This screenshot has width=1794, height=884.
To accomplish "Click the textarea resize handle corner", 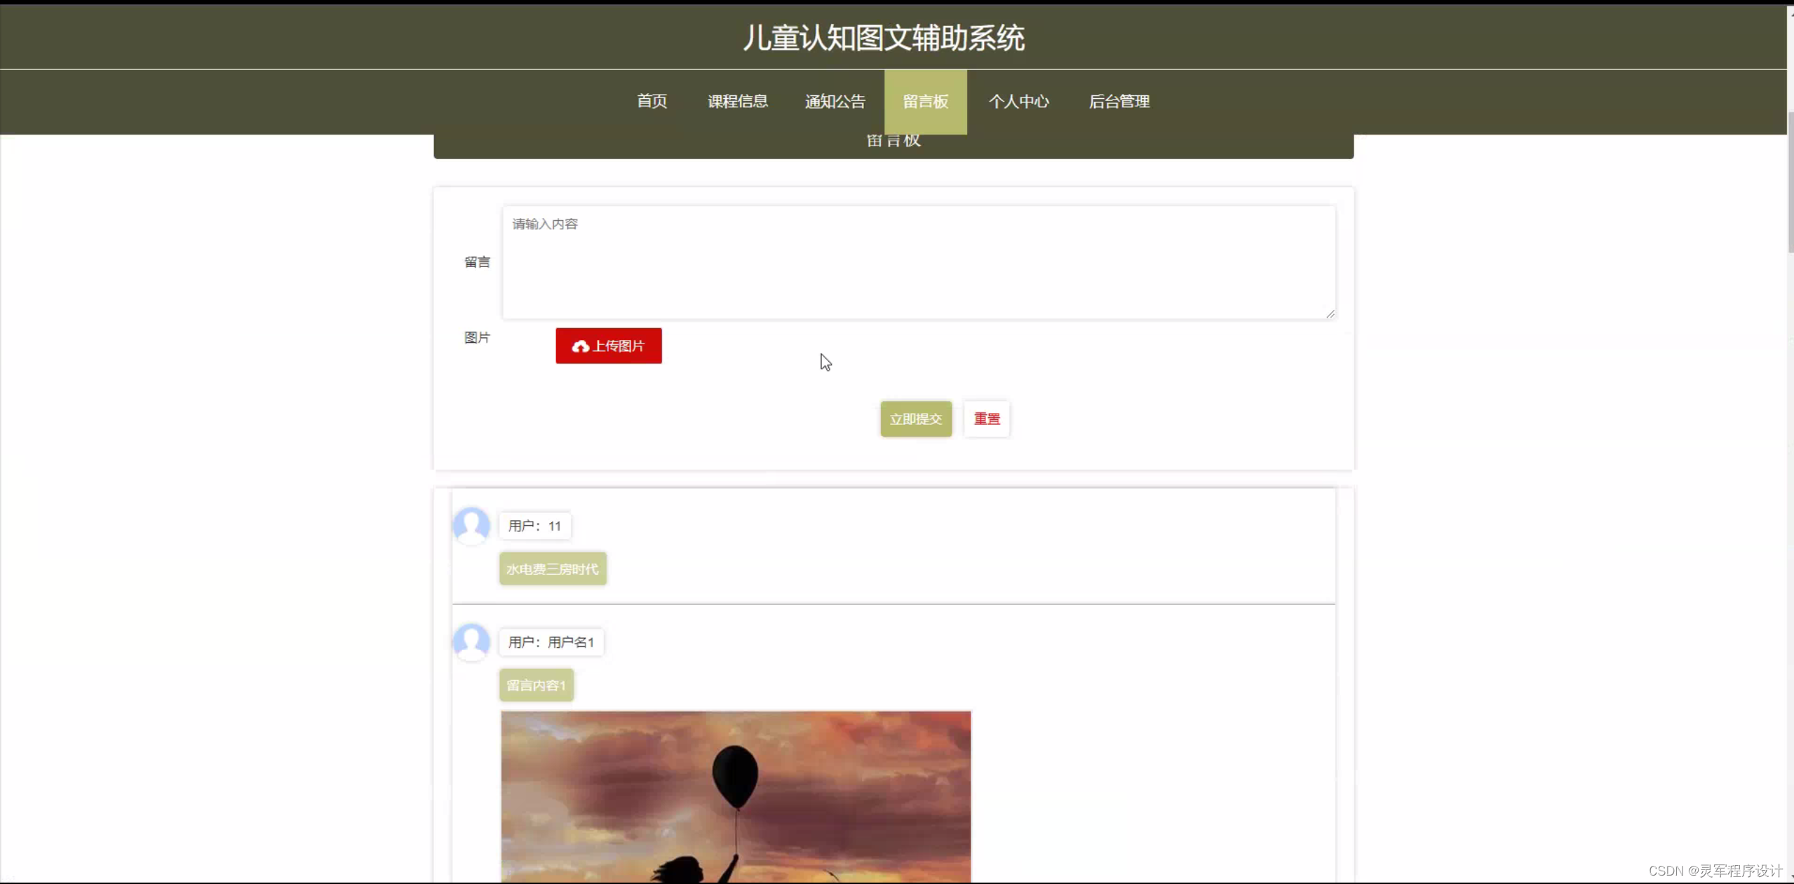I will (x=1329, y=314).
